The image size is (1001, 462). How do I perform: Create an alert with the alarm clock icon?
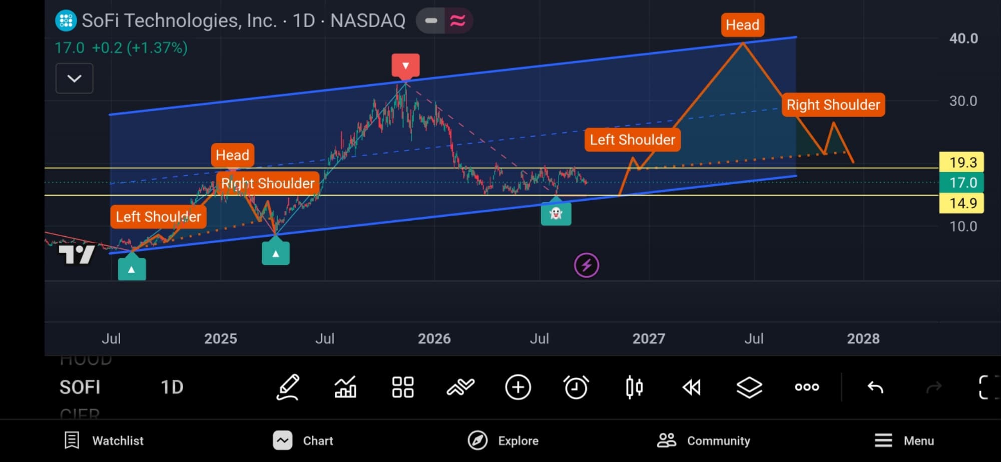click(576, 387)
